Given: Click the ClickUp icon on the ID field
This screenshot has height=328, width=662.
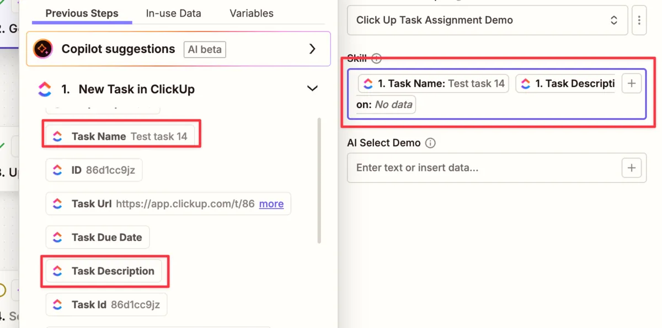Looking at the screenshot, I should click(58, 170).
